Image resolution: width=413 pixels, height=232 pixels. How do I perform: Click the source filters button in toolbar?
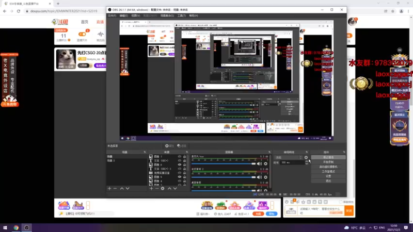(x=182, y=146)
